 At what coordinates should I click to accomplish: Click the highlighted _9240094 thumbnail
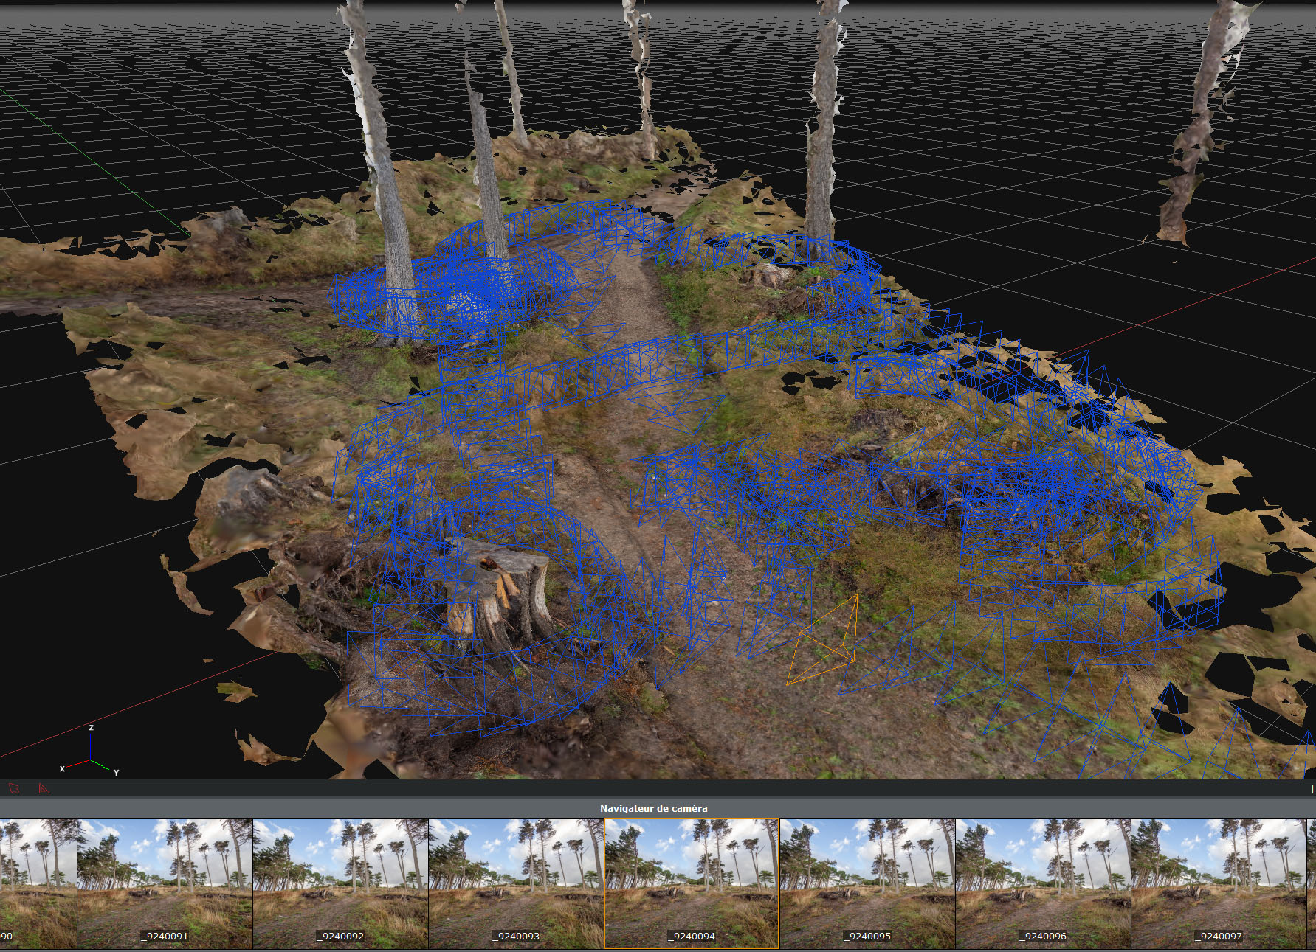692,883
